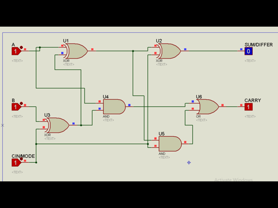Select the U4 AND gate
Image resolution: width=278 pixels, height=208 pixels.
coord(114,106)
